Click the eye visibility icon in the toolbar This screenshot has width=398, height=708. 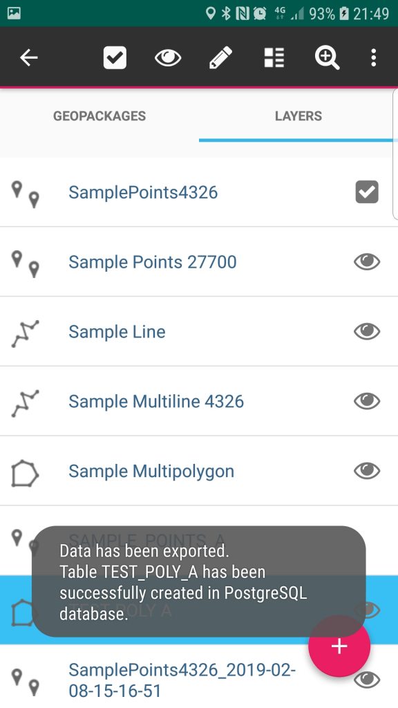pyautogui.click(x=168, y=57)
